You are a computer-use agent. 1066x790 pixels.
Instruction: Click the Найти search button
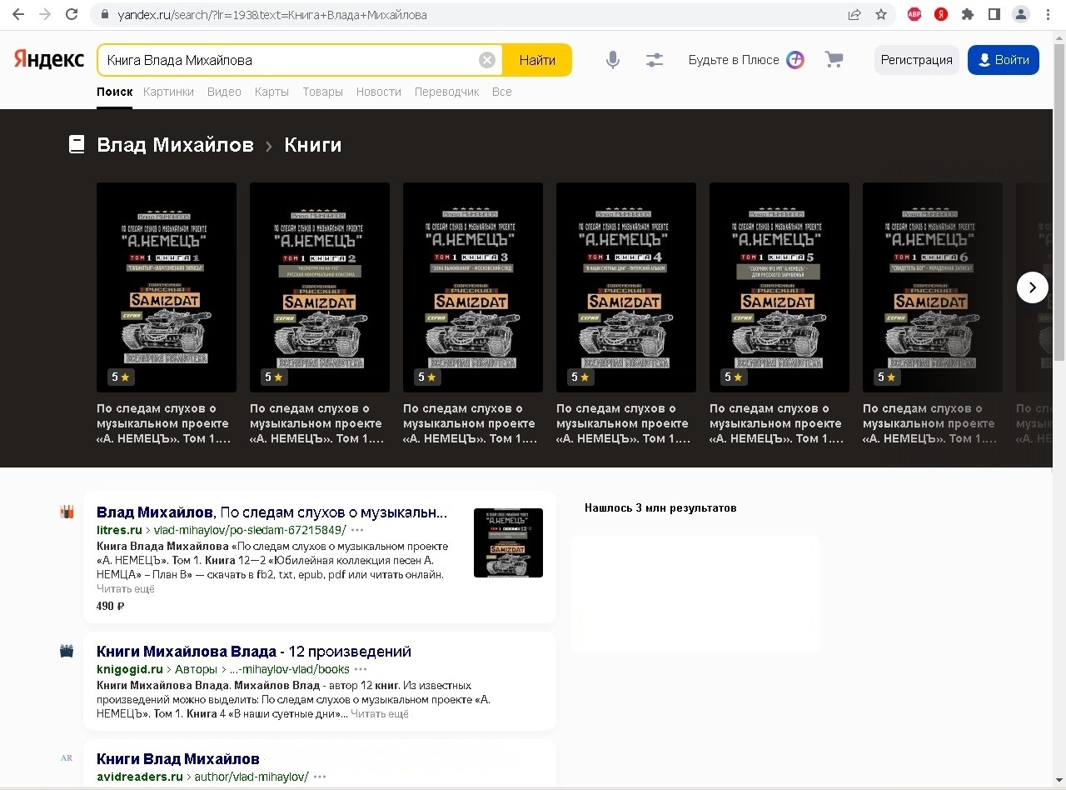tap(537, 60)
